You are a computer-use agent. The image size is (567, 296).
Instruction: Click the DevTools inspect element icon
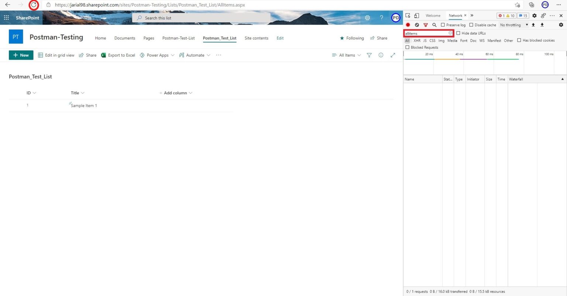pyautogui.click(x=408, y=15)
